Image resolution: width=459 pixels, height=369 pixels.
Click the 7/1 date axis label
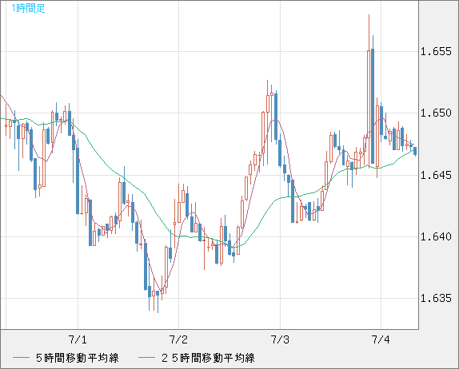point(78,339)
